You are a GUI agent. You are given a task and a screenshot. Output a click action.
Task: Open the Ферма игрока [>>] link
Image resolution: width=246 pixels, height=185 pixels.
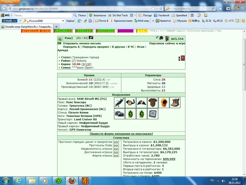click(x=116, y=156)
